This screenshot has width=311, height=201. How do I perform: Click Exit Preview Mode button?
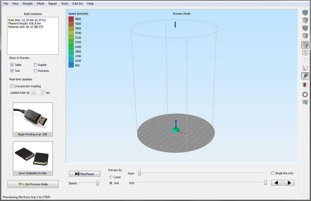pos(33,184)
